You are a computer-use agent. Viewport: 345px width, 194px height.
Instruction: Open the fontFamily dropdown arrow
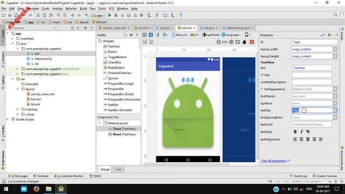(x=335, y=96)
